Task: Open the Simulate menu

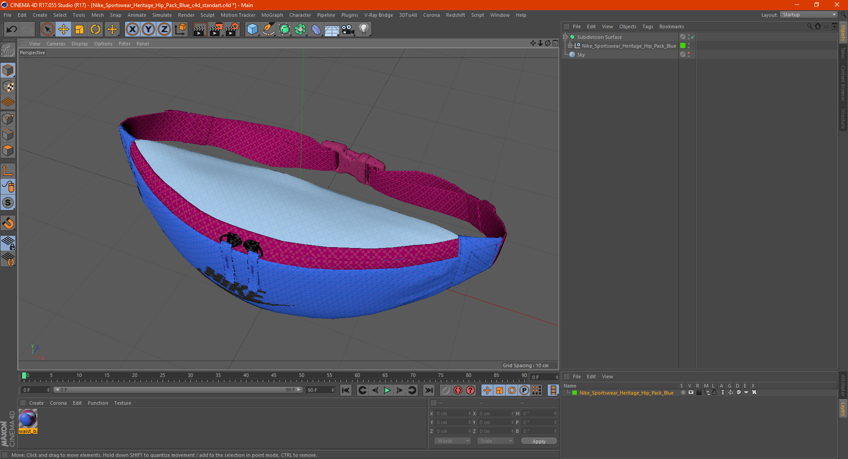Action: tap(162, 15)
